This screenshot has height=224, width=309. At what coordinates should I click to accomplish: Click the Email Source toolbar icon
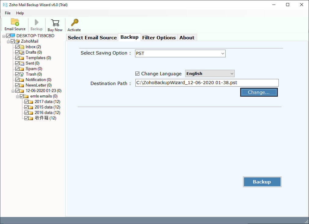(x=15, y=22)
